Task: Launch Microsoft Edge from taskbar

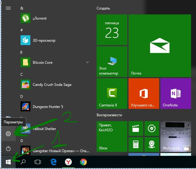Action: tap(53, 162)
